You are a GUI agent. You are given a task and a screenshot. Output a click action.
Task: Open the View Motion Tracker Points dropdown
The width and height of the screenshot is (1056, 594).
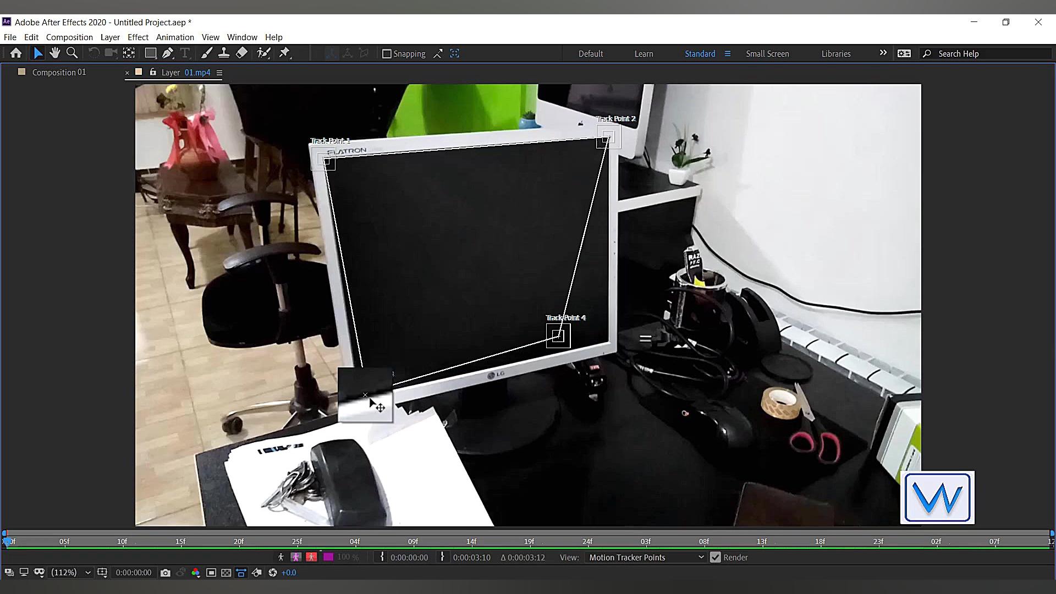click(646, 557)
